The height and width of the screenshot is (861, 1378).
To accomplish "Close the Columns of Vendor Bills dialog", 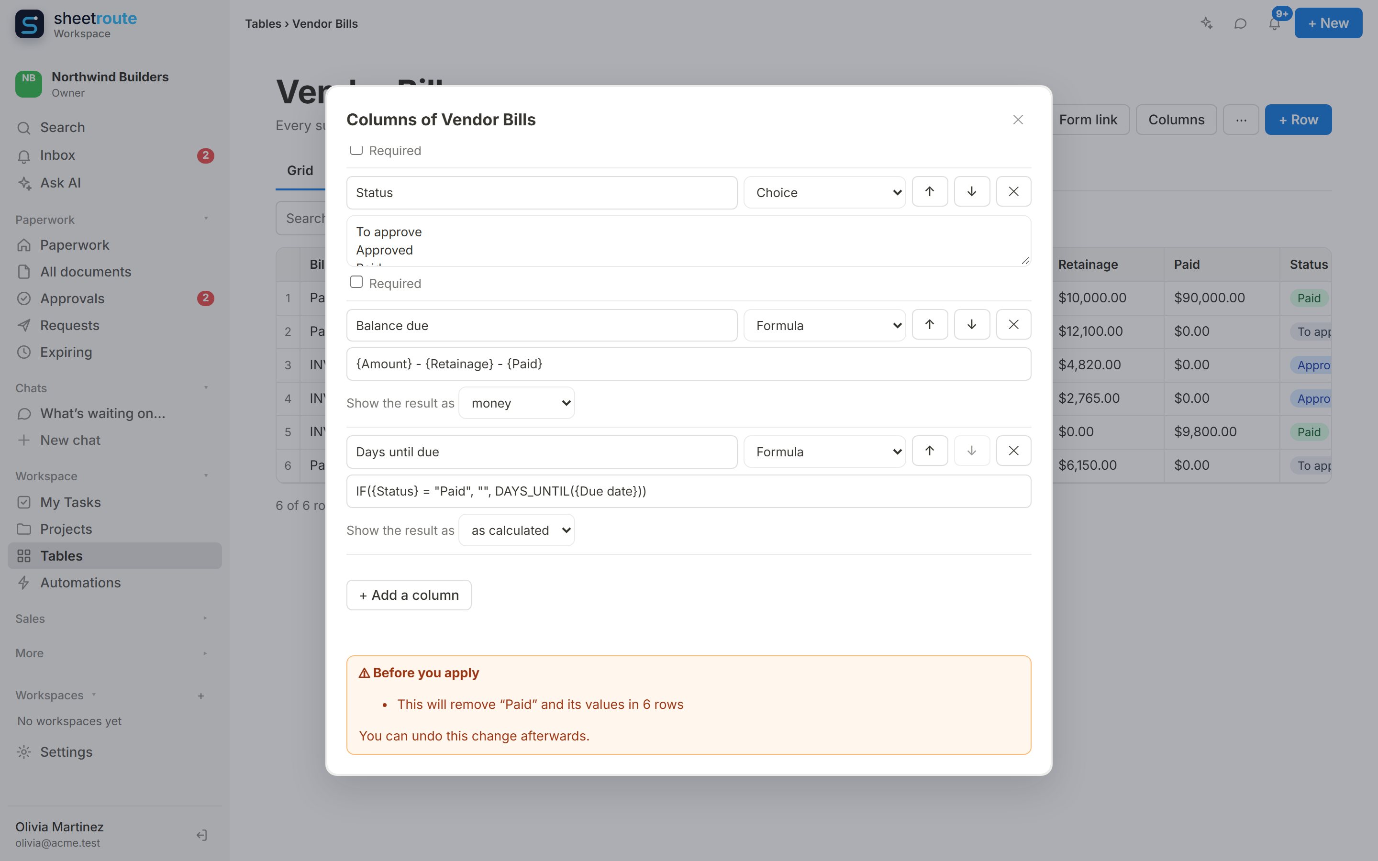I will click(x=1018, y=120).
